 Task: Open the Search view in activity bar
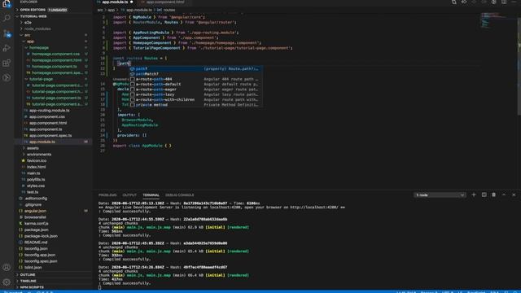point(7,18)
